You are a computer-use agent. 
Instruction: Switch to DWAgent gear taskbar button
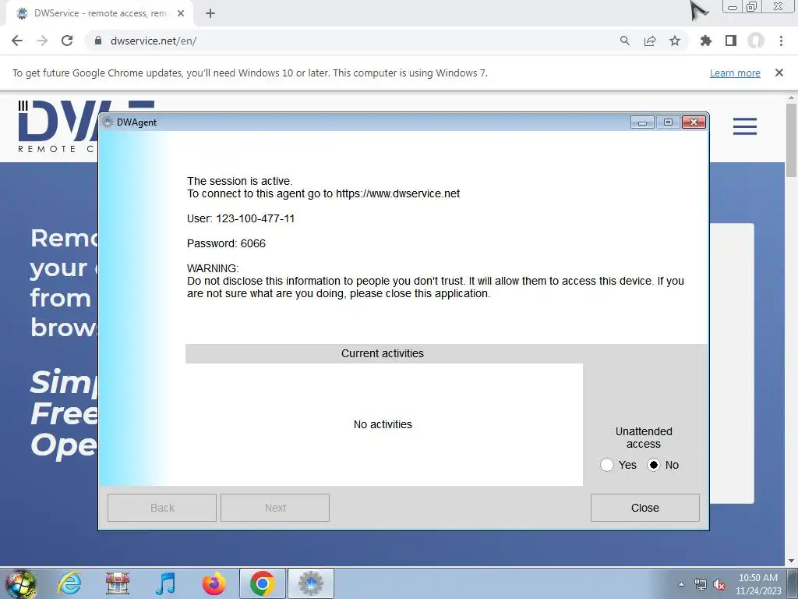tap(311, 583)
